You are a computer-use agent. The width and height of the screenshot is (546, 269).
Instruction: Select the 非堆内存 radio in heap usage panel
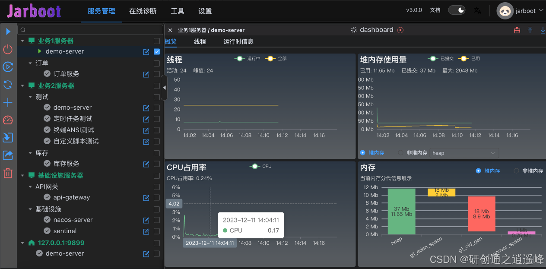401,153
